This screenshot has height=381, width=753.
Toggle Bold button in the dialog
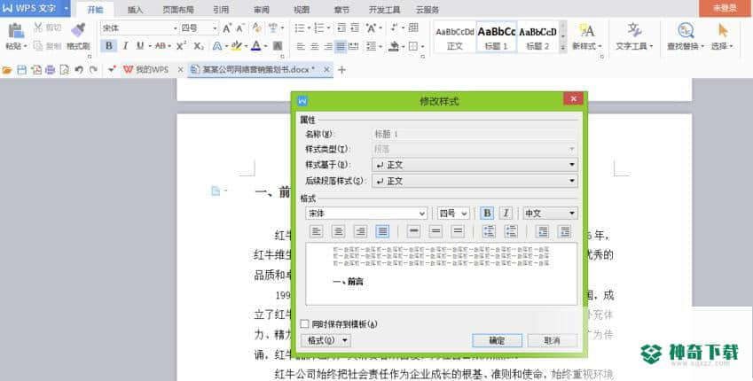click(x=487, y=213)
